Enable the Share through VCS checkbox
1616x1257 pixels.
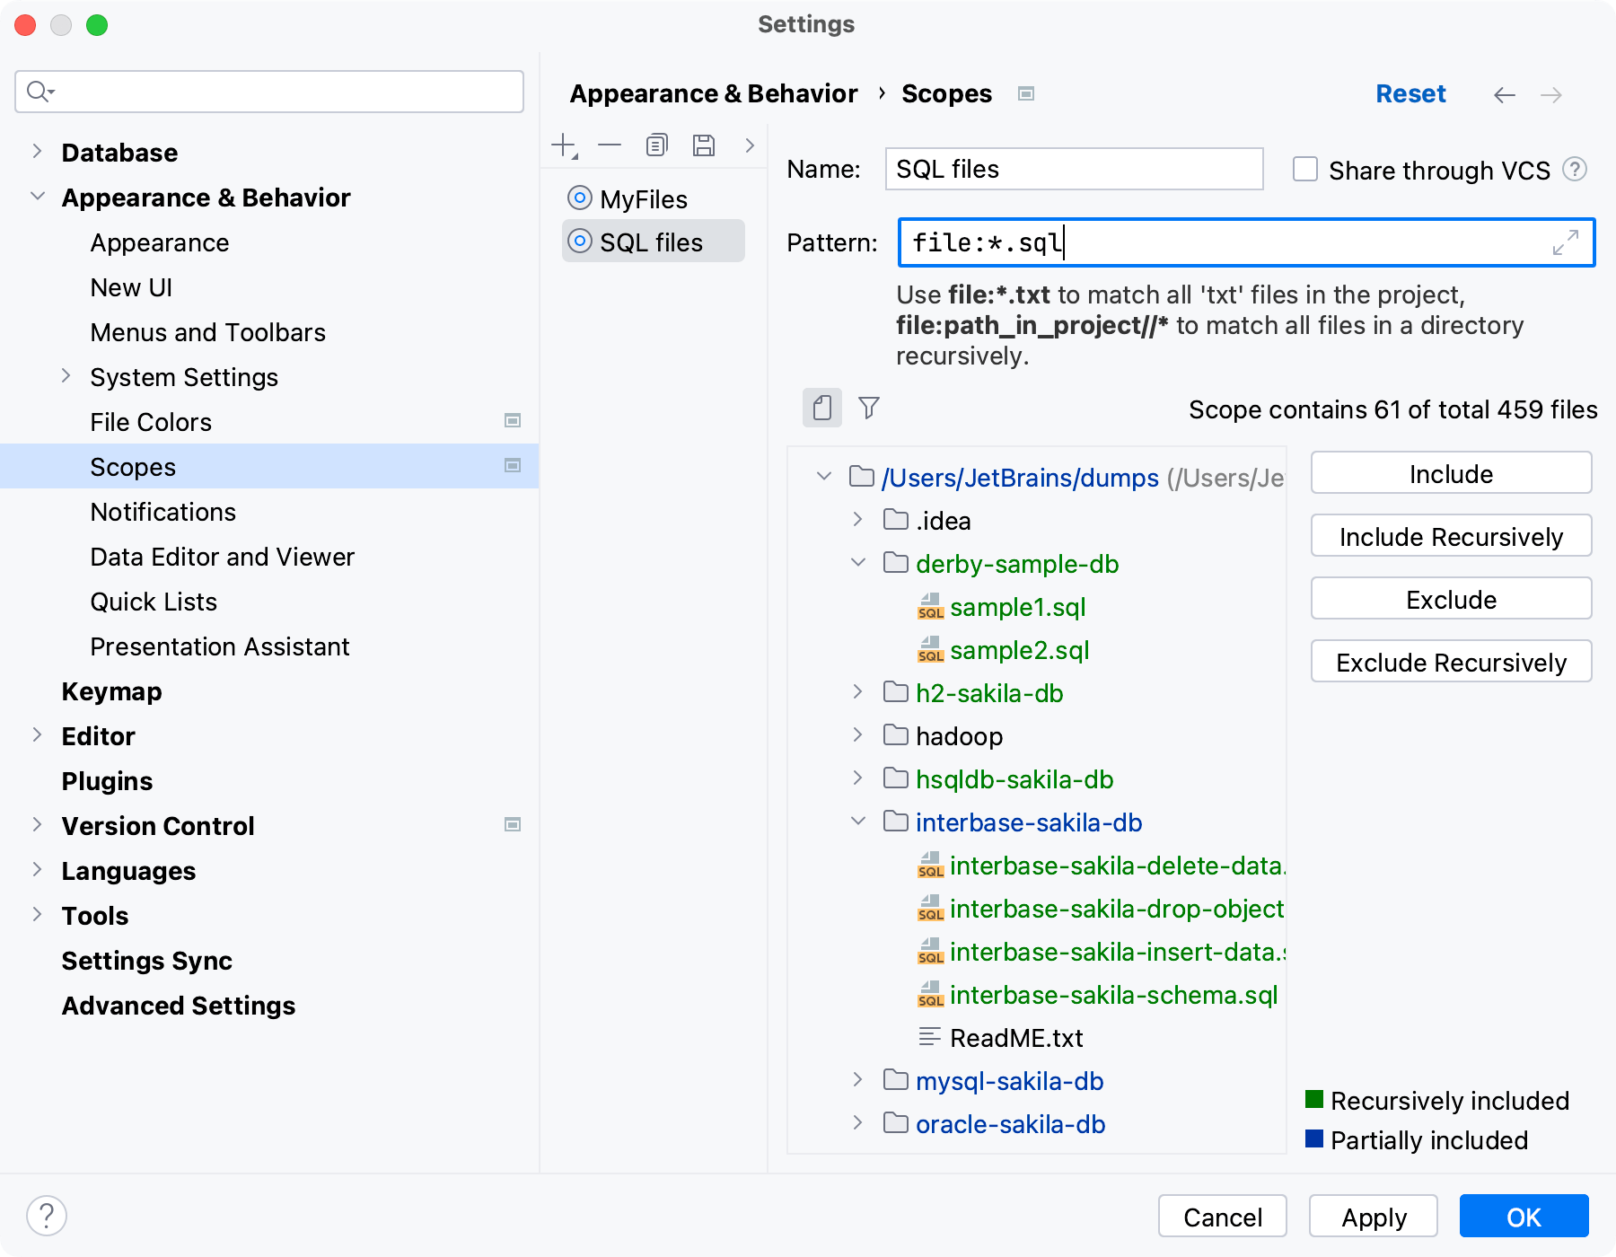click(1304, 170)
